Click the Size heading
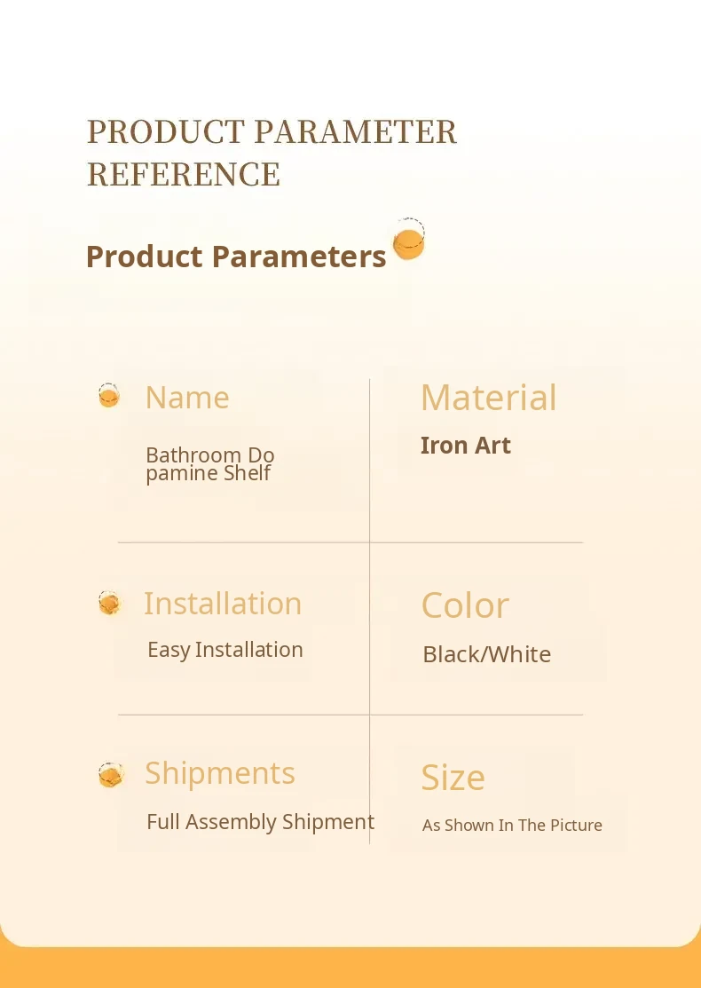 point(453,778)
